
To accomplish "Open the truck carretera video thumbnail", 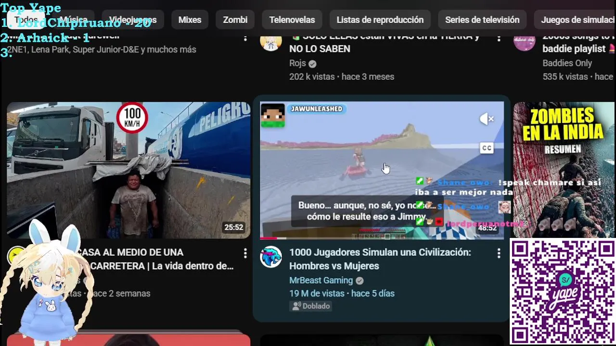I will 128,170.
